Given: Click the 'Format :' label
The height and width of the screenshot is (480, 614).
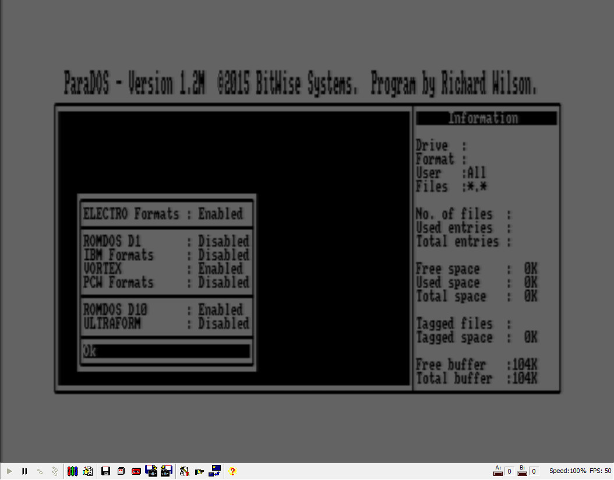Looking at the screenshot, I should click(x=442, y=159).
